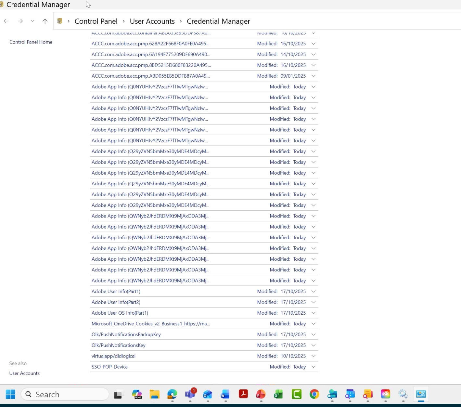
Task: Click User Accounts in the breadcrumb
Action: pyautogui.click(x=152, y=21)
